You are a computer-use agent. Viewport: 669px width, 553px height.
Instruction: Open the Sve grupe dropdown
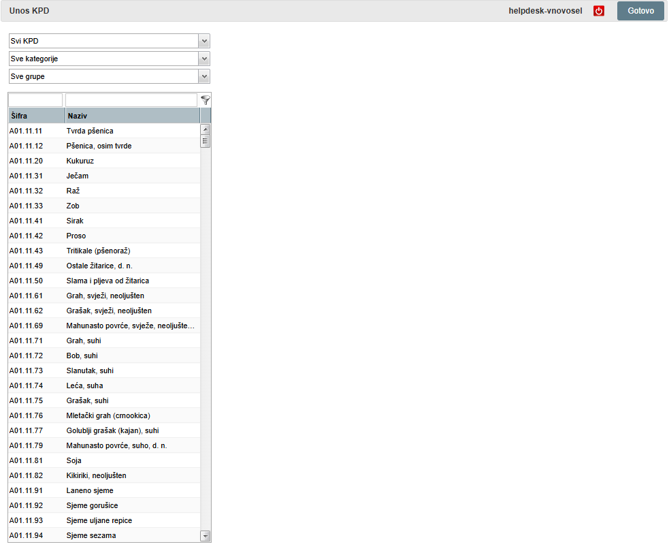click(x=109, y=76)
